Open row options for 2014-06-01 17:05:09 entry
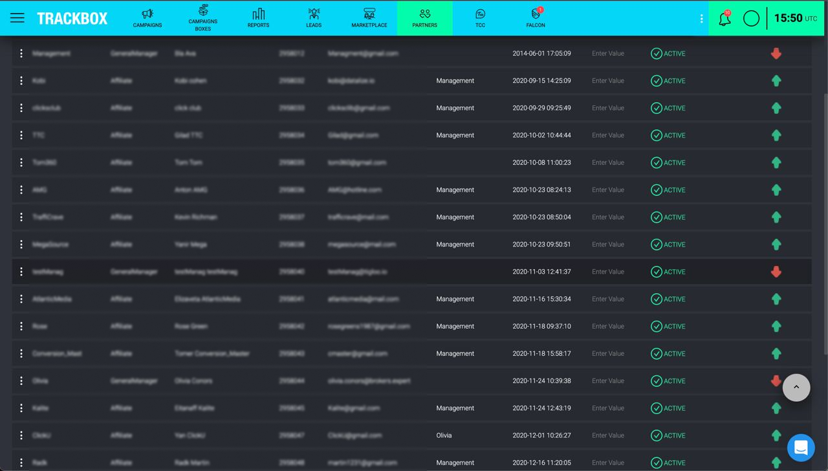Viewport: 828px width, 471px height. click(x=21, y=54)
